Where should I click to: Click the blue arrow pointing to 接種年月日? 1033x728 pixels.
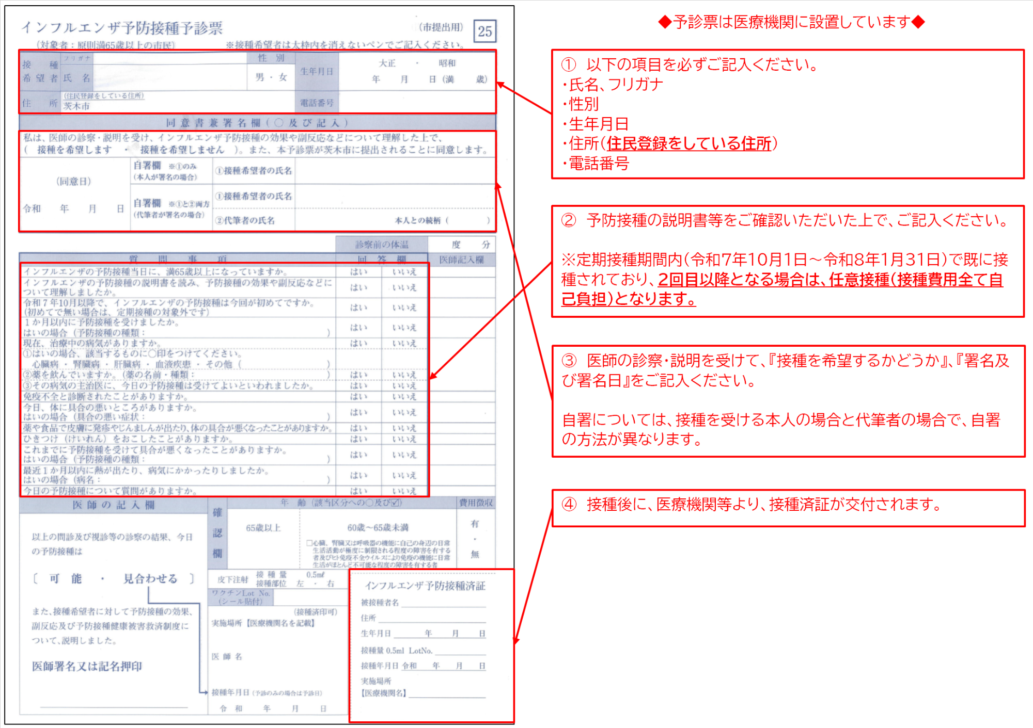click(205, 692)
